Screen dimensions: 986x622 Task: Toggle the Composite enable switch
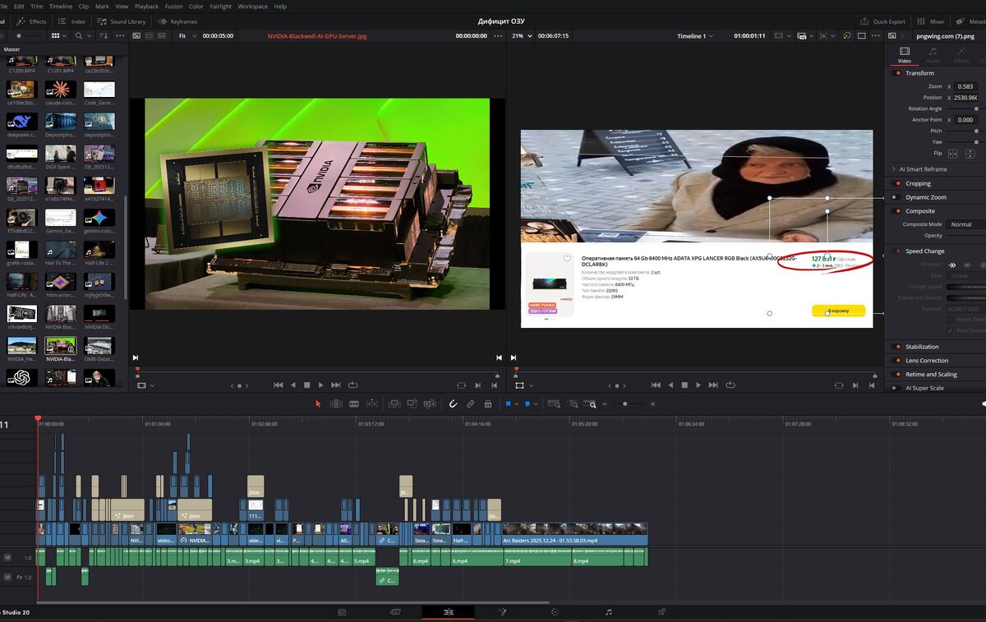pos(896,211)
